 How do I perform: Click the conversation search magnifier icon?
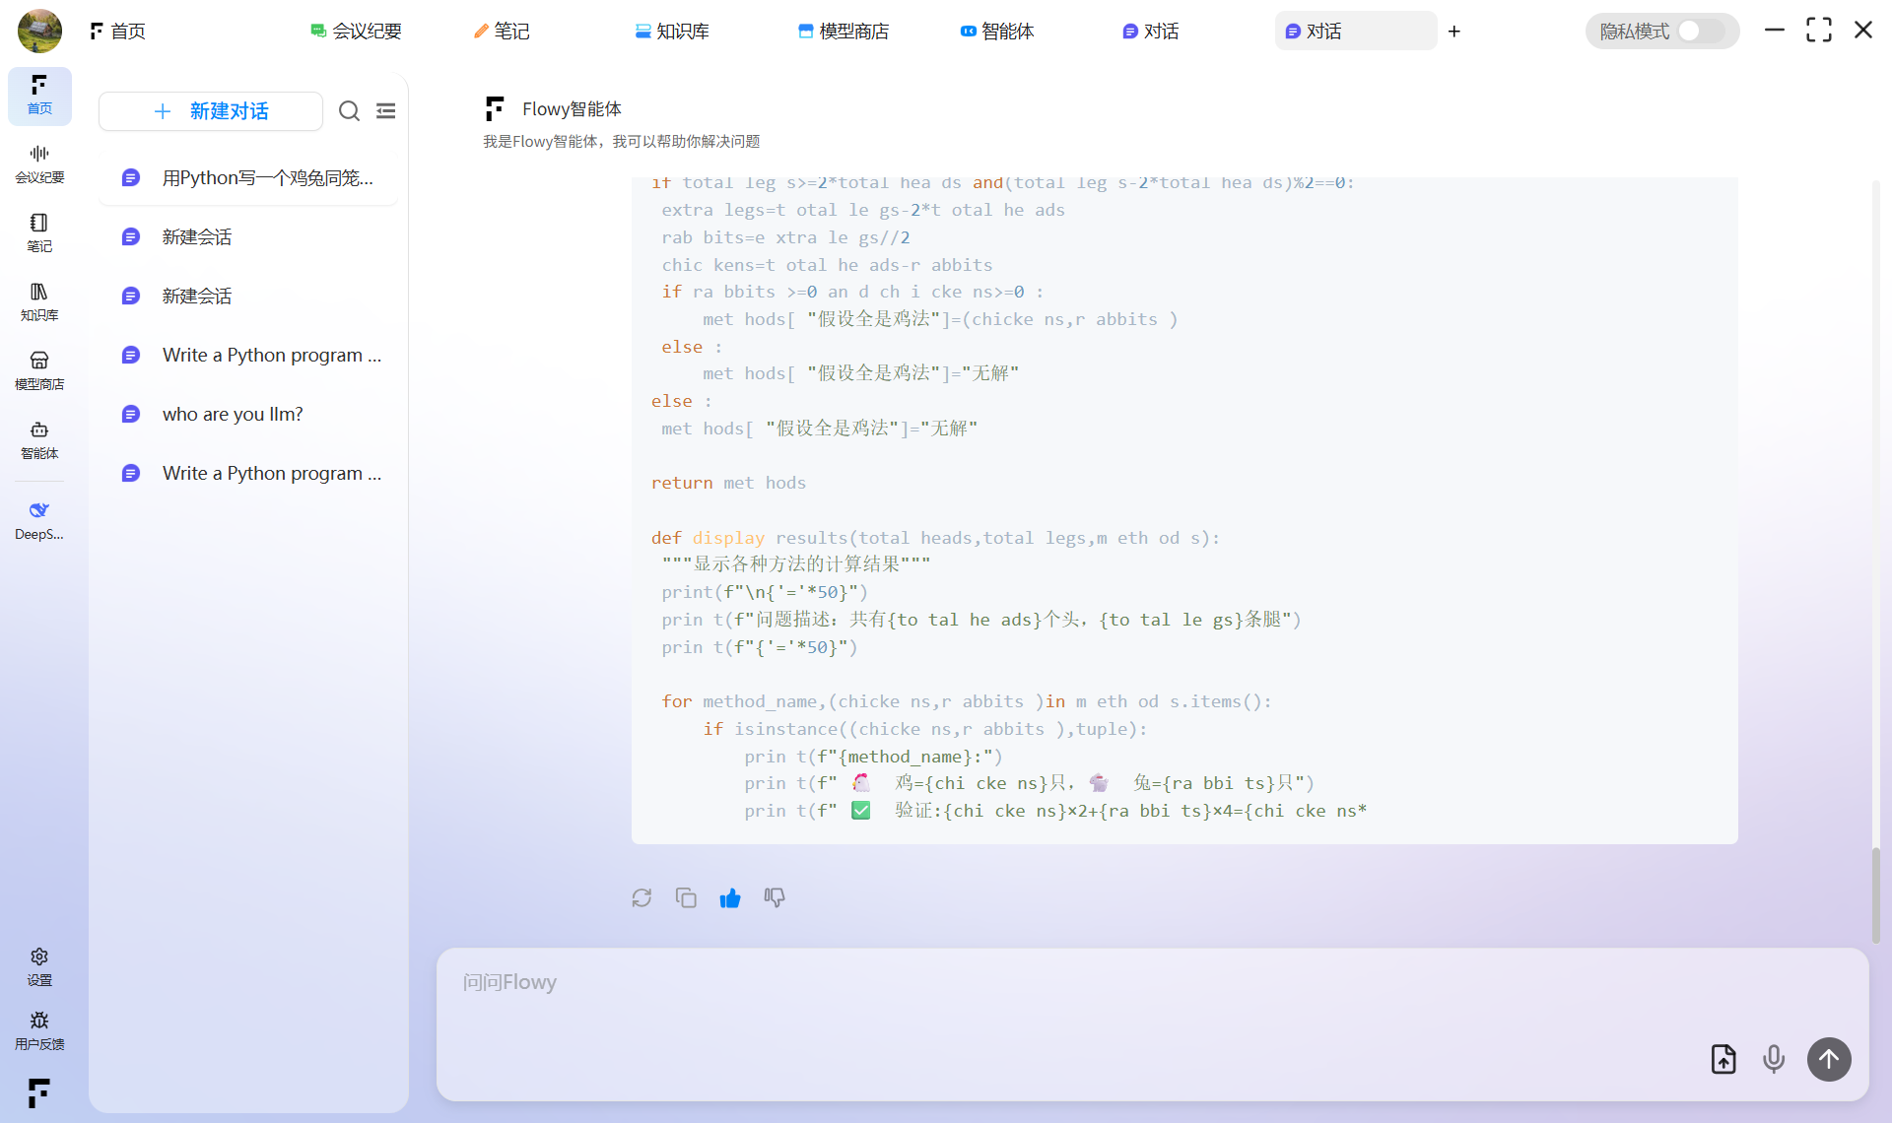[x=349, y=110]
